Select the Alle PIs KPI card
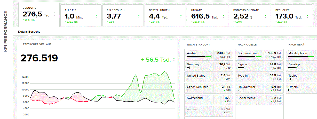The height and width of the screenshot is (119, 317). click(81, 16)
